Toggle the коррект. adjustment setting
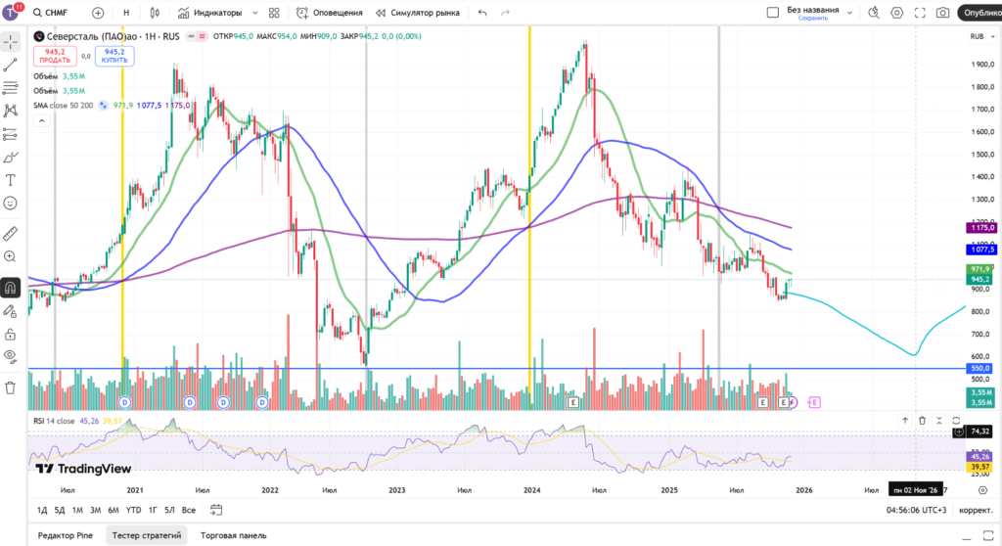The width and height of the screenshot is (1002, 546). click(976, 510)
